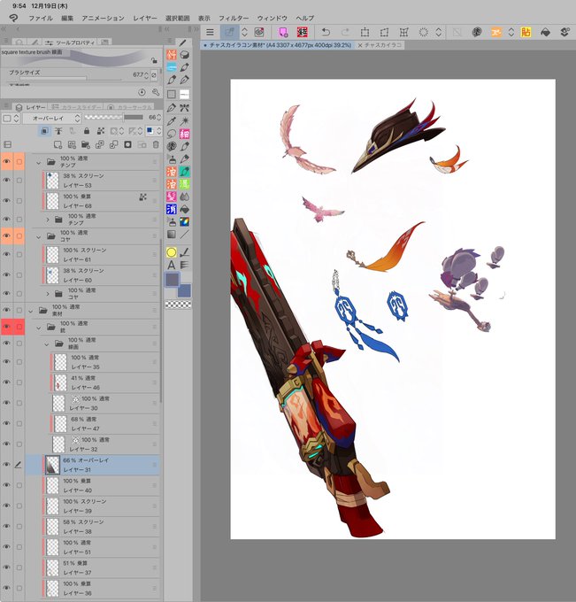The image size is (576, 602).
Task: Switch to the チャスカイラコ document tab
Action: (380, 45)
